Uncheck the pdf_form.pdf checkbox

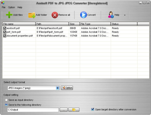click(x=5, y=32)
